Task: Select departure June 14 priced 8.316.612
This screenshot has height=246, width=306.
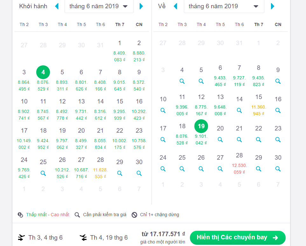Action: pos(100,109)
